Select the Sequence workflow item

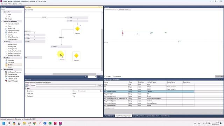11,63
